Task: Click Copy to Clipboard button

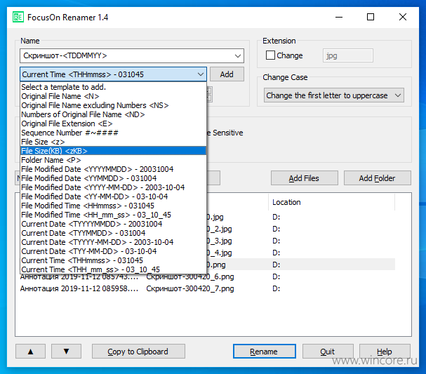Action: tap(138, 352)
